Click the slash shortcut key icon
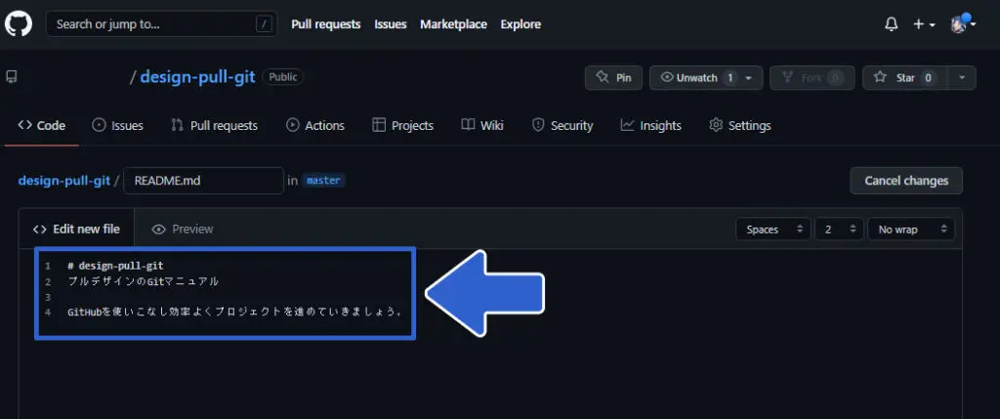Screen dimensions: 1000x419 point(264,24)
